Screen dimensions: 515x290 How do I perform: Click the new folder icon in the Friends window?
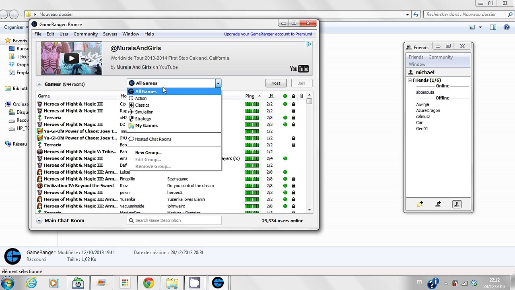(420, 204)
